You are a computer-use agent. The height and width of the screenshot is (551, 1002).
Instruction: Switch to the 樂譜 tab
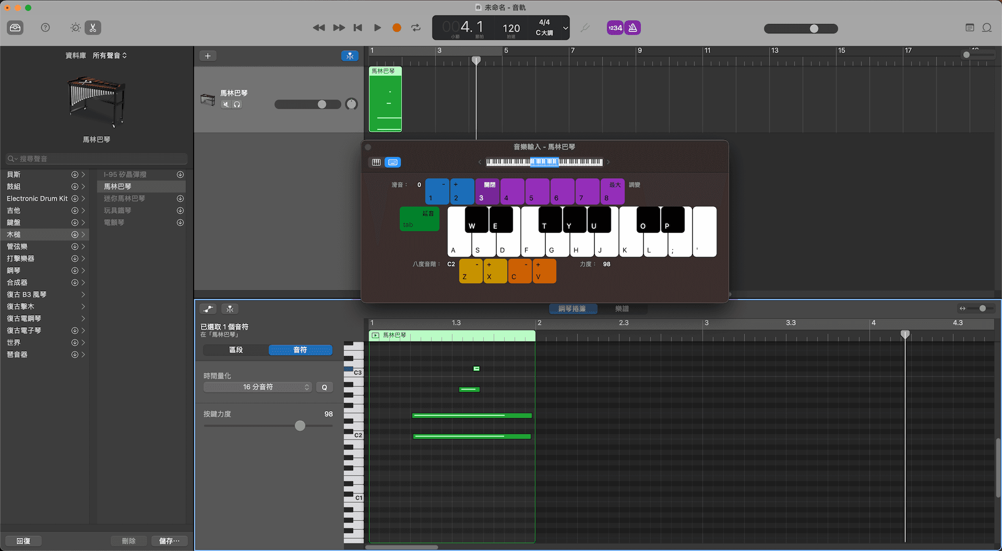pyautogui.click(x=622, y=309)
